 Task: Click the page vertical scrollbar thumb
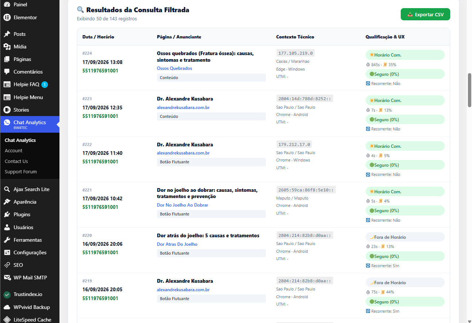pyautogui.click(x=470, y=90)
